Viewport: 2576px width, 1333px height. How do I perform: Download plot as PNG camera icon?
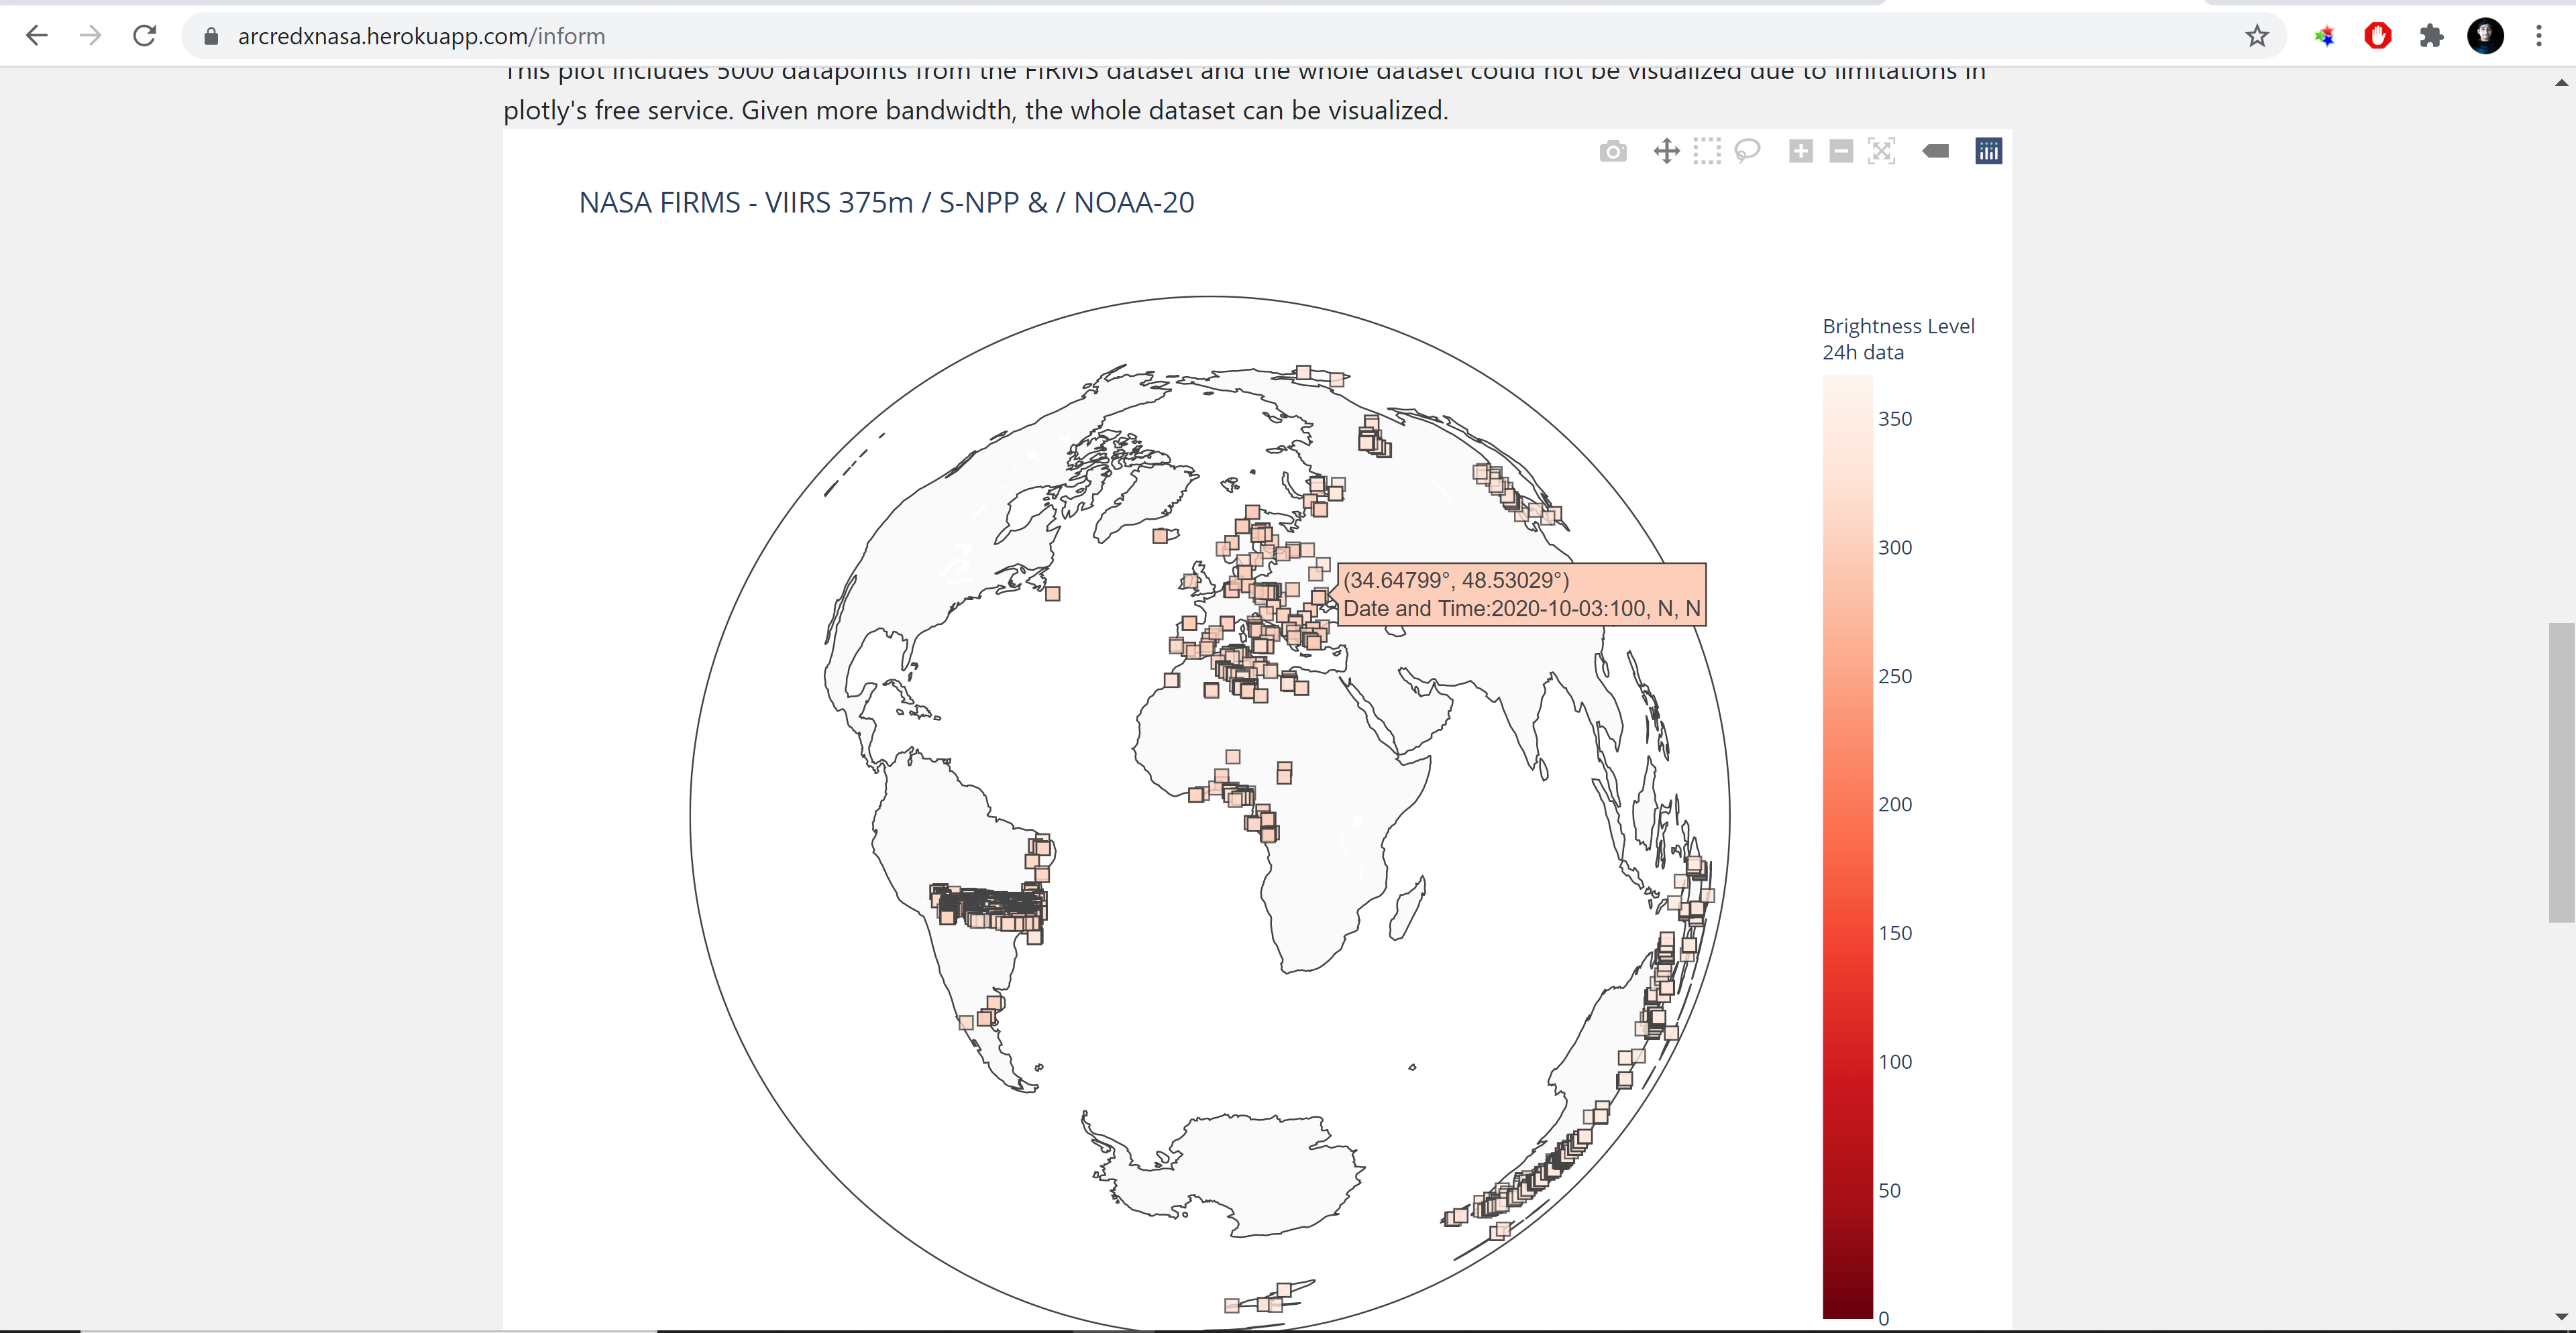point(1612,152)
